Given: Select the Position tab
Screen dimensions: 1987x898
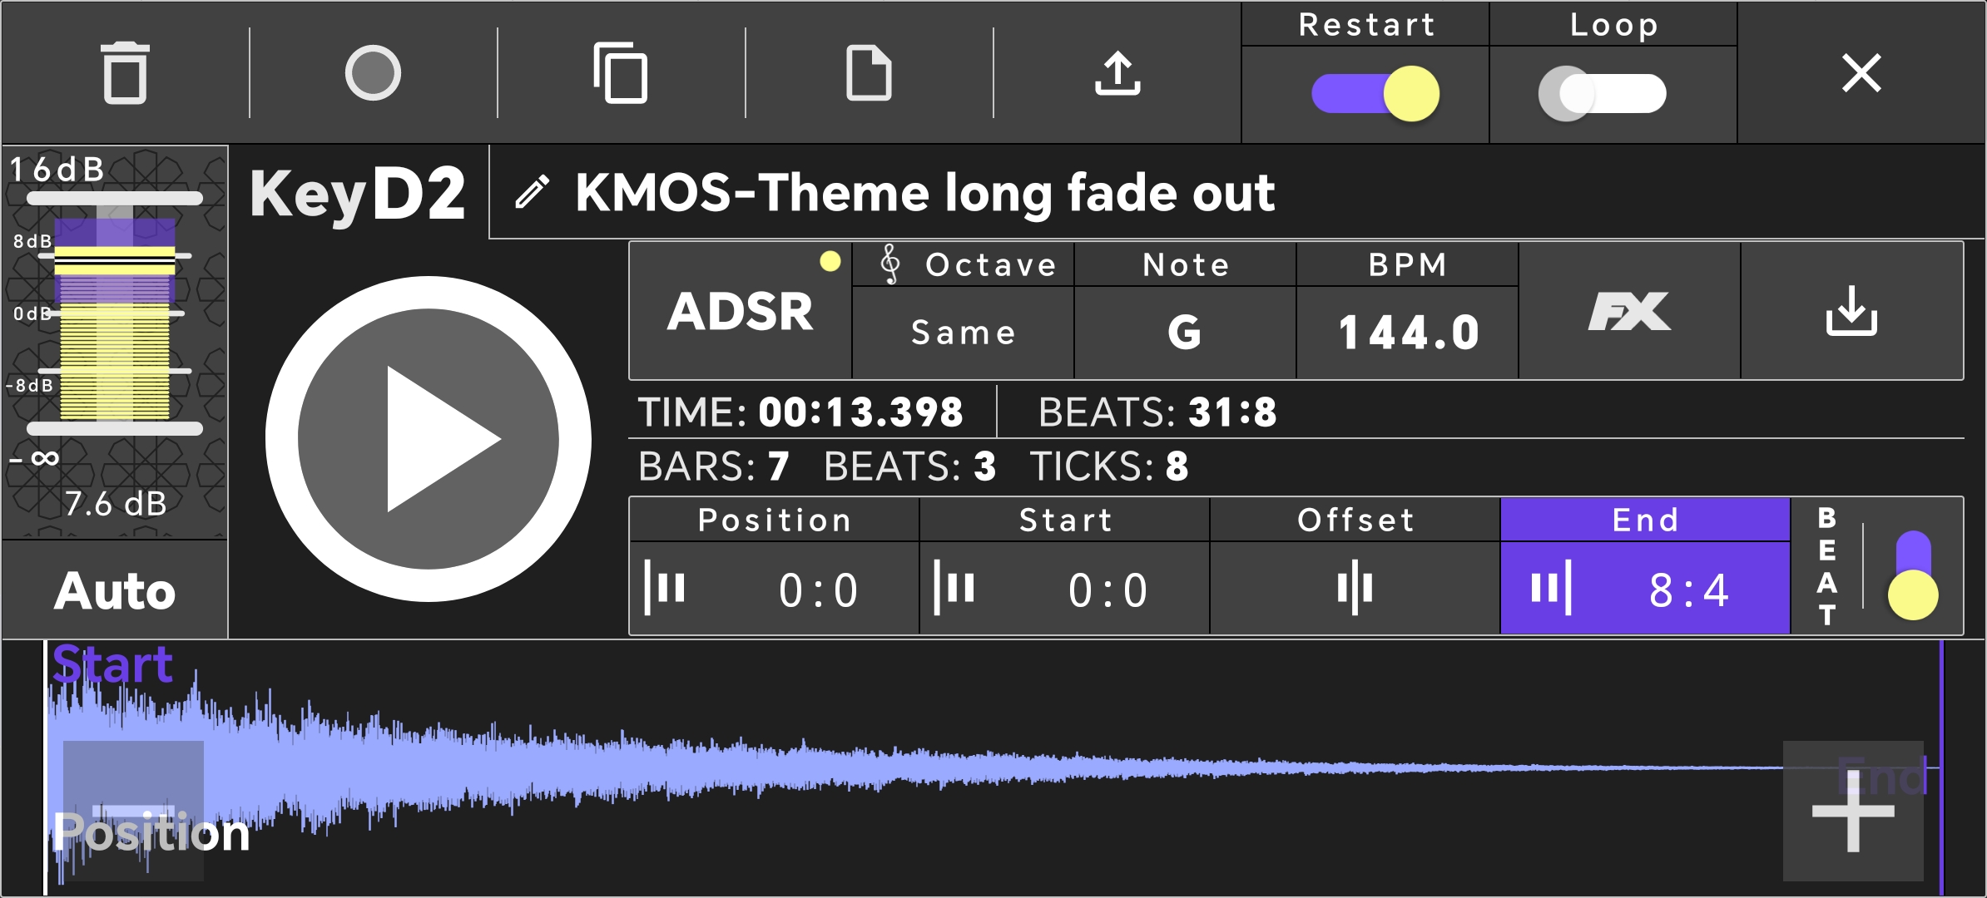Looking at the screenshot, I should tap(774, 567).
